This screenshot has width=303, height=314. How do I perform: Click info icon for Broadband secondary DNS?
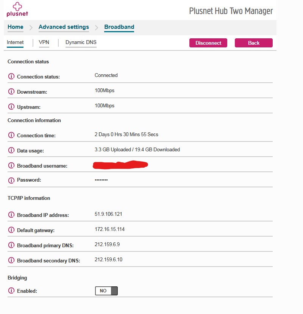coord(11,261)
